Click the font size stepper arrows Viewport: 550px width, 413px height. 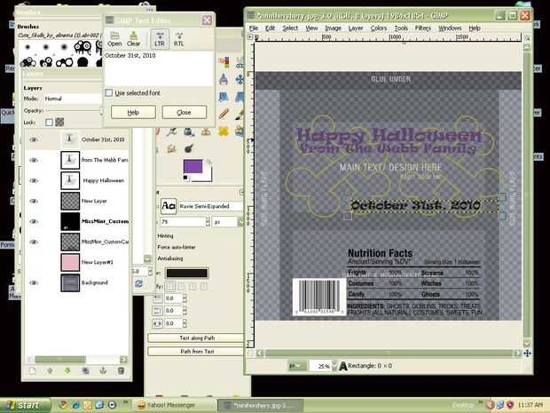pyautogui.click(x=208, y=222)
